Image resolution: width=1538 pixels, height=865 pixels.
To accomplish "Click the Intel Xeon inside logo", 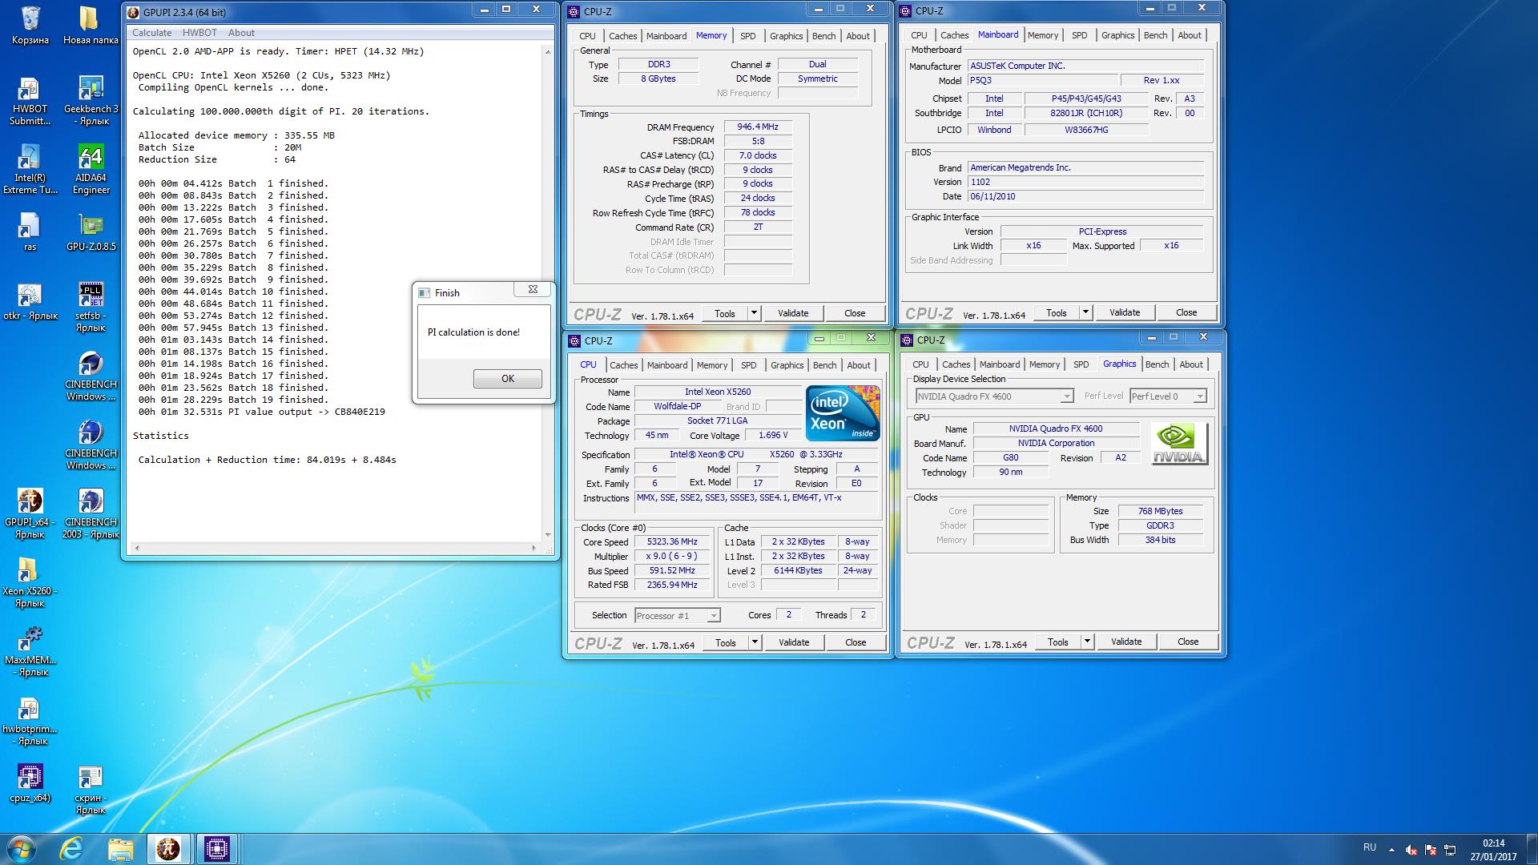I will pyautogui.click(x=843, y=412).
